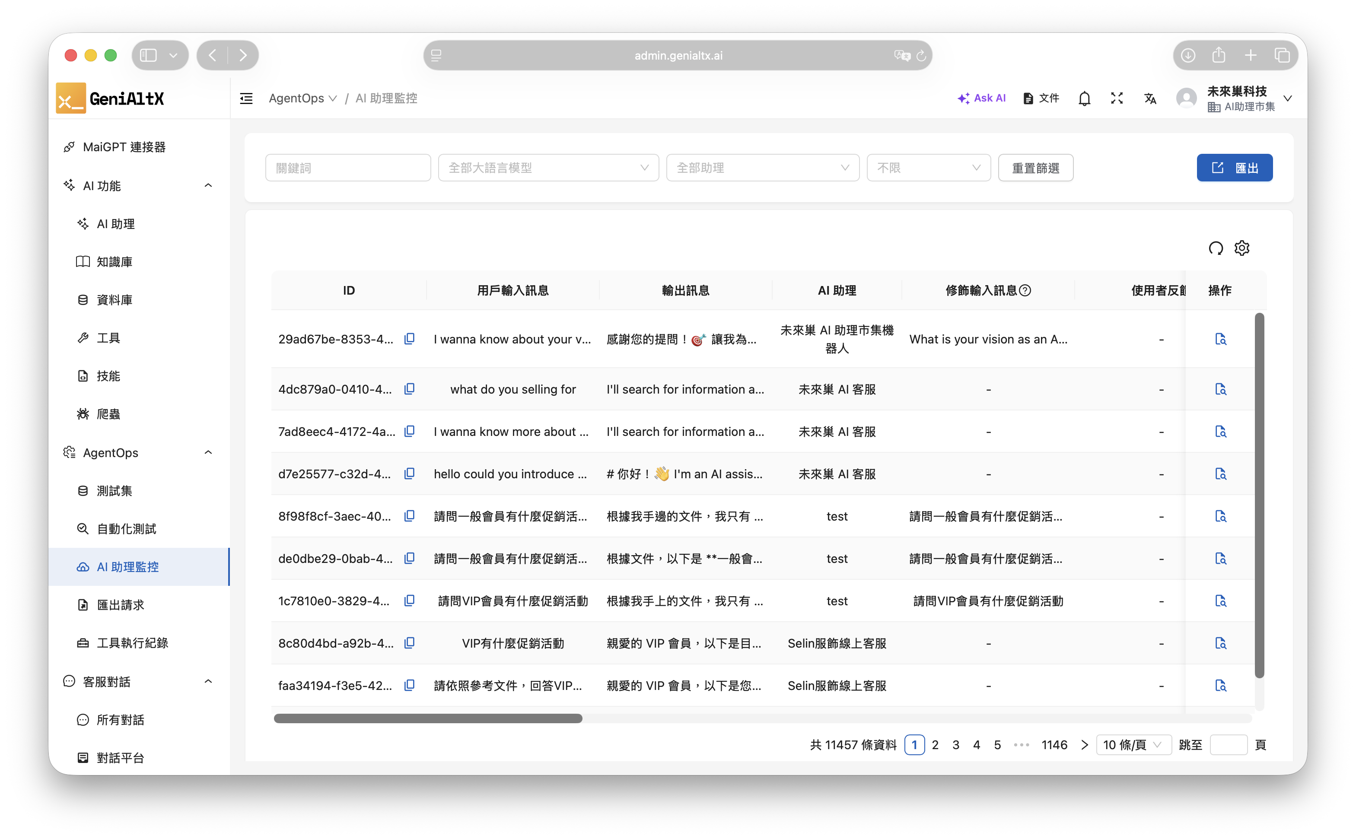Viewport: 1356px width, 839px height.
Task: Open 匯出請求 in sidebar
Action: pyautogui.click(x=121, y=605)
